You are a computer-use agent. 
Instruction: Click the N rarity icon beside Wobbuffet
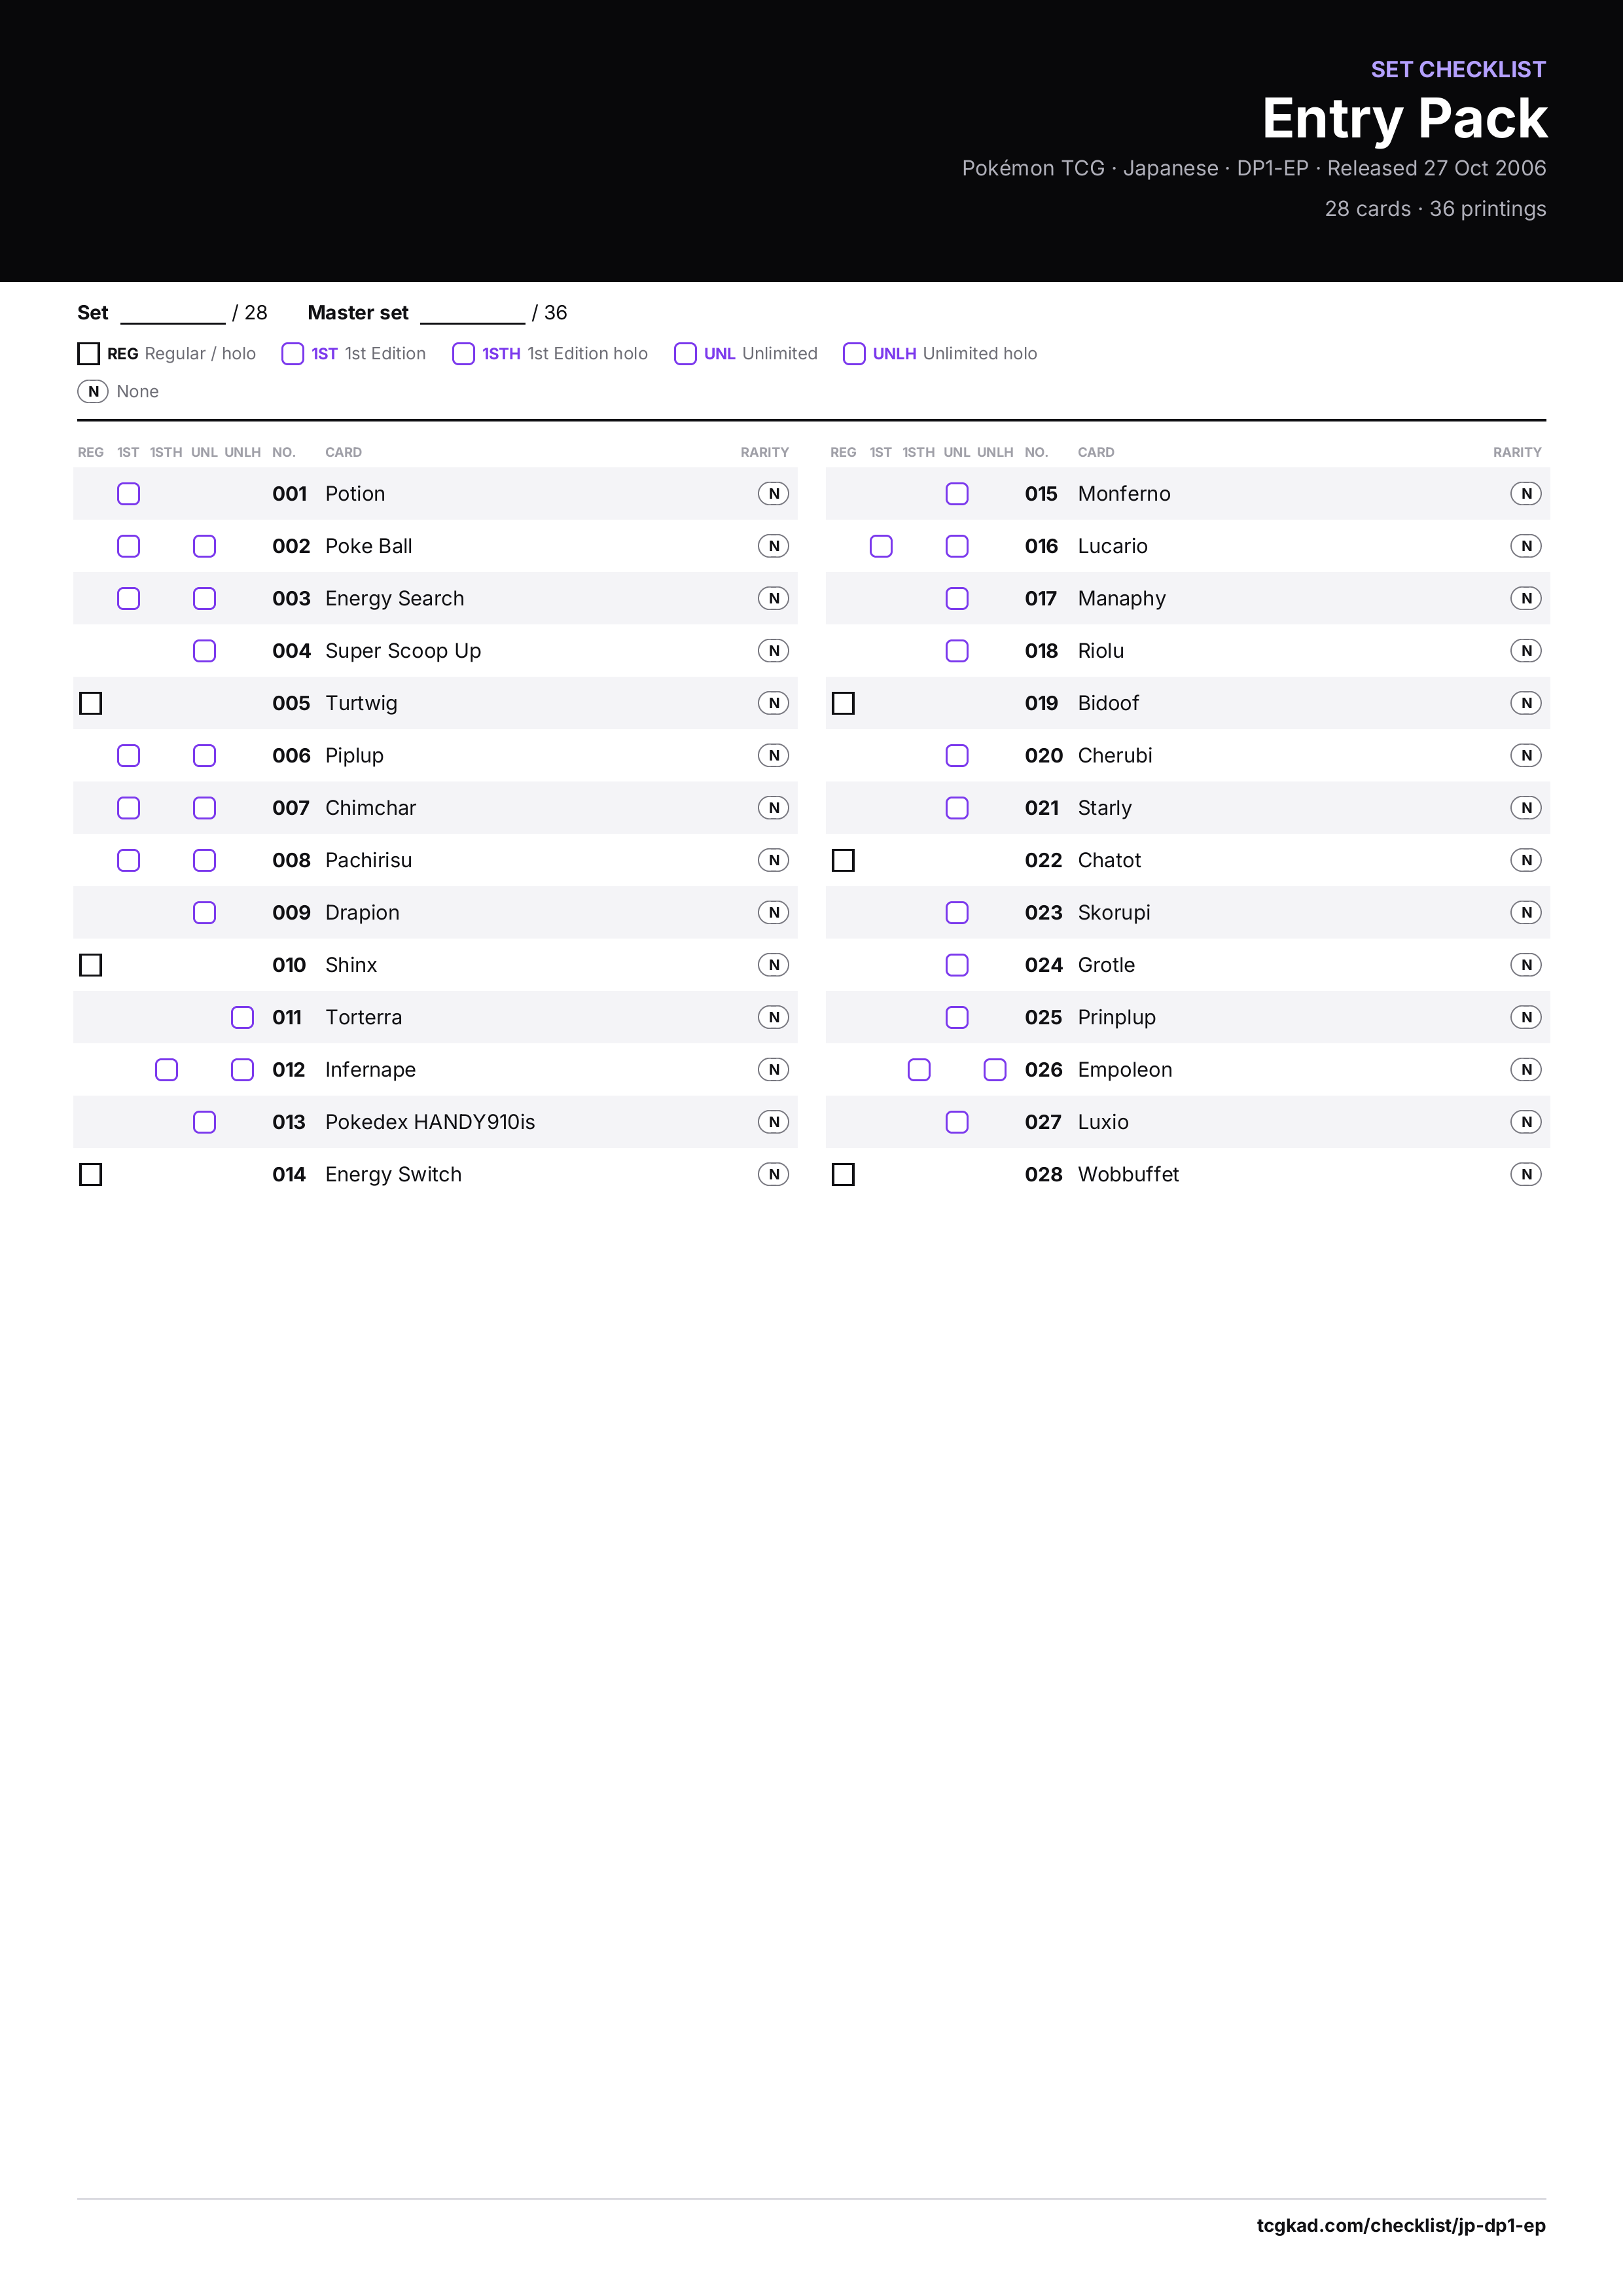[x=1526, y=1174]
